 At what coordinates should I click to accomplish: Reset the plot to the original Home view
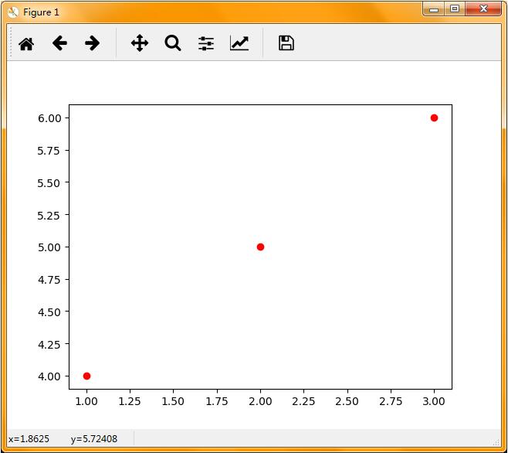(x=26, y=44)
